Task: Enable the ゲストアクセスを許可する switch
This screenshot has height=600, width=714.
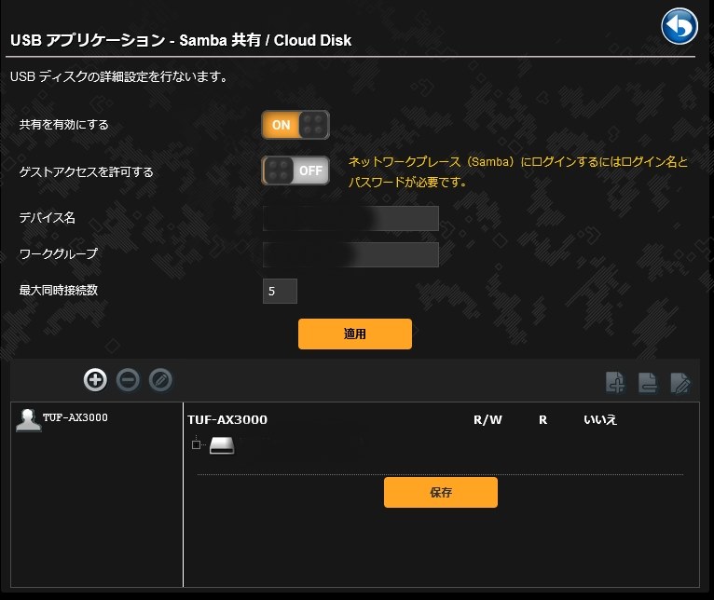Action: tap(295, 170)
